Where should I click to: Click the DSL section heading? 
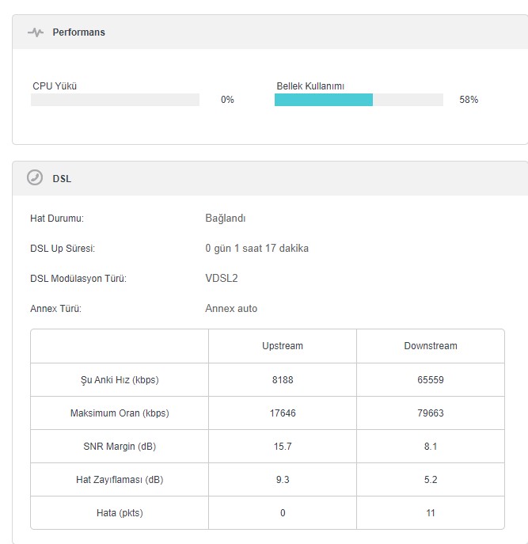pyautogui.click(x=62, y=179)
